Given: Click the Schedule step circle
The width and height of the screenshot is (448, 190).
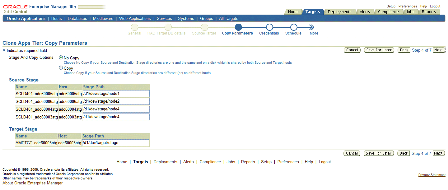Looking at the screenshot, I should 294,27.
